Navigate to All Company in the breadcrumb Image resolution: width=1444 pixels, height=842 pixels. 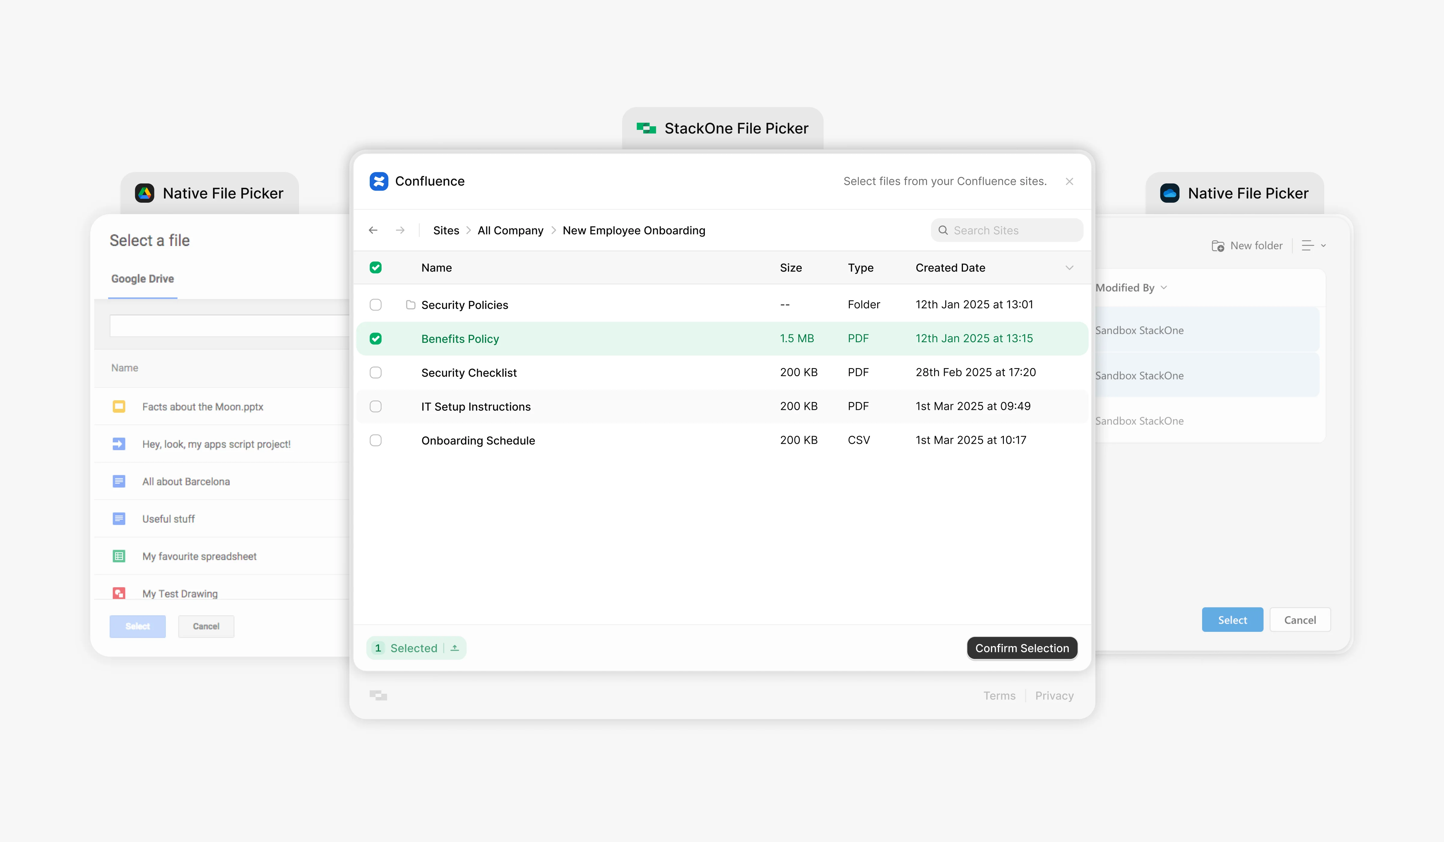510,230
